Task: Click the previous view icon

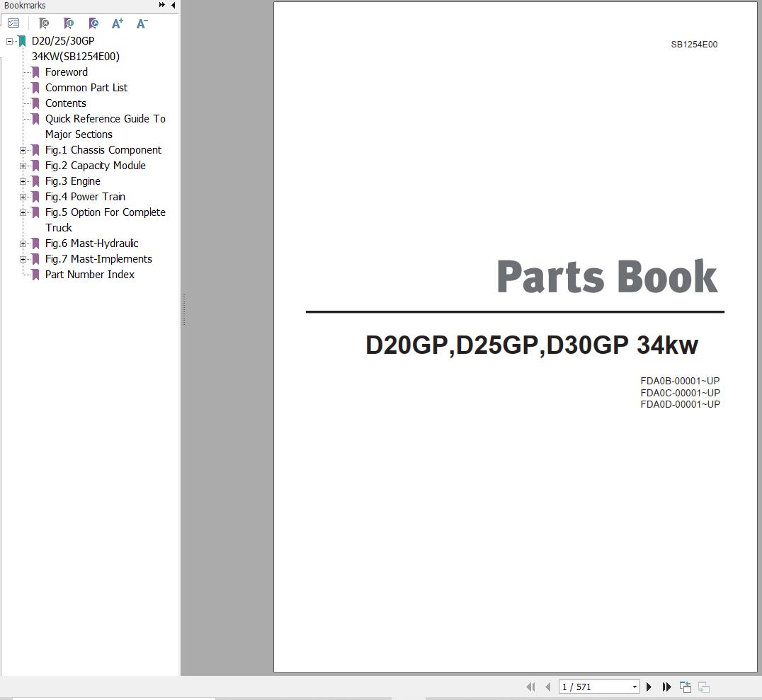Action: [x=686, y=687]
